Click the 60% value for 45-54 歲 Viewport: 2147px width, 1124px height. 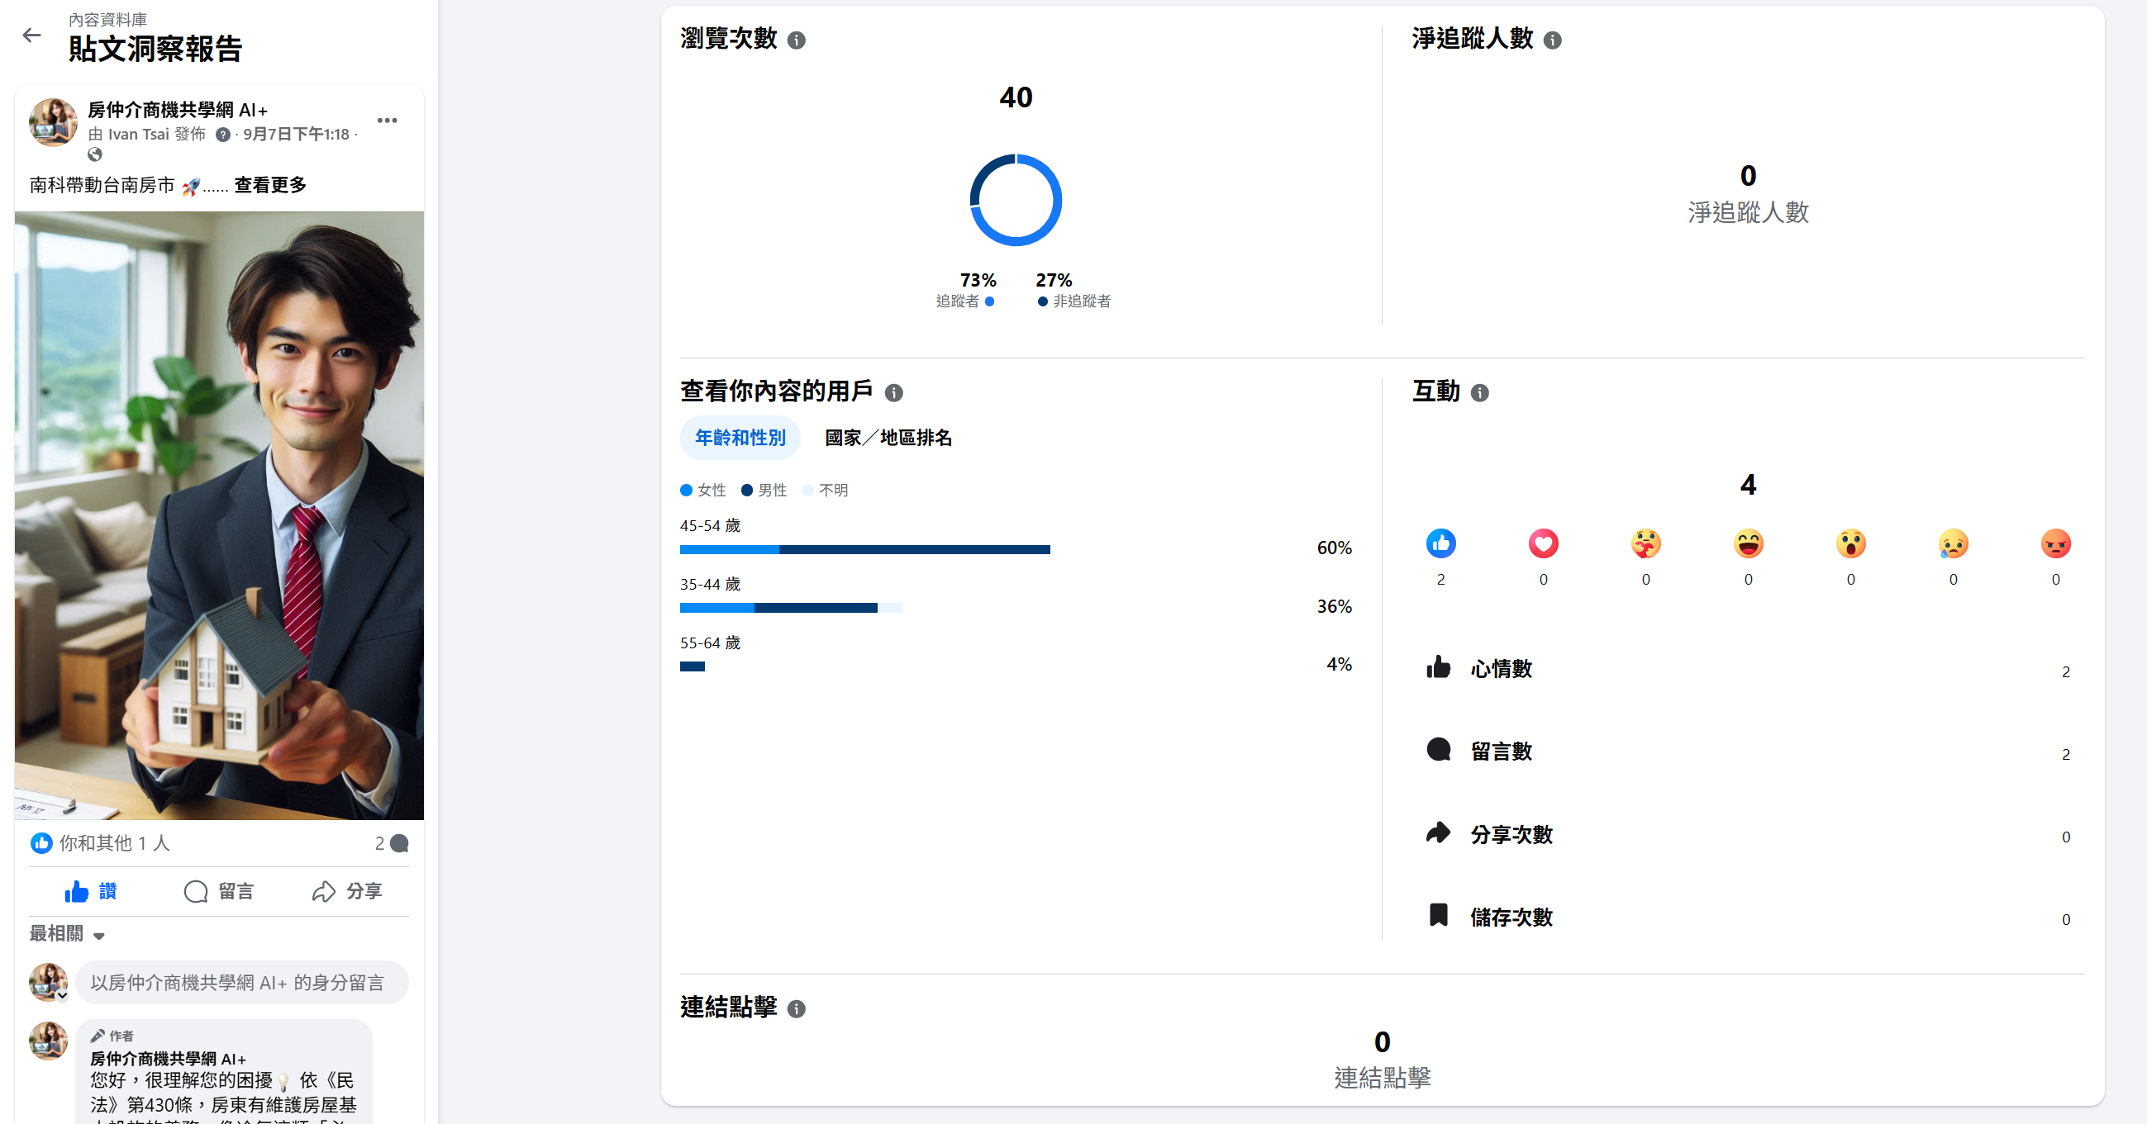click(1335, 548)
